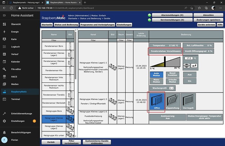Screen dimensions: 225x146
Task: Click Systeminterne Kanäle einblenden
Action: [97, 142]
